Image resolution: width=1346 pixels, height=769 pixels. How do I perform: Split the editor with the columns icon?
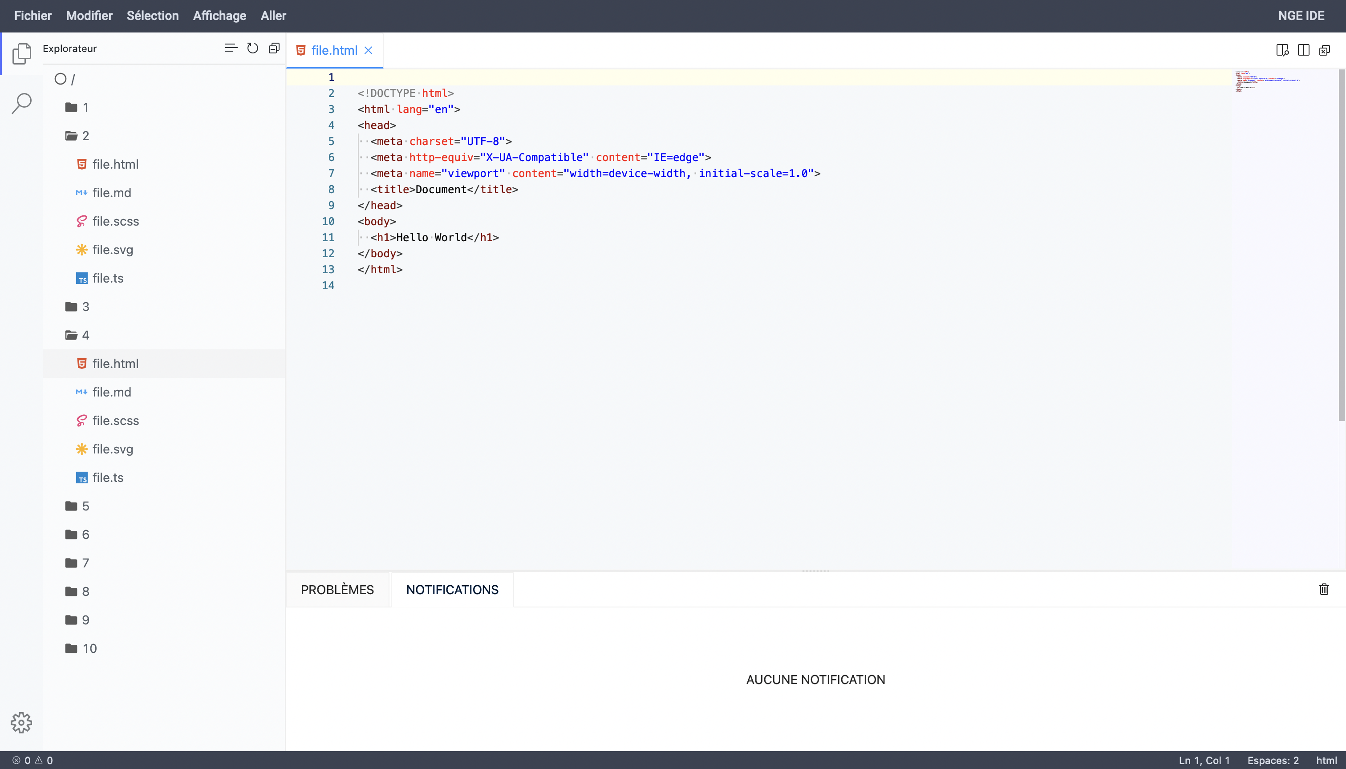pos(1303,50)
